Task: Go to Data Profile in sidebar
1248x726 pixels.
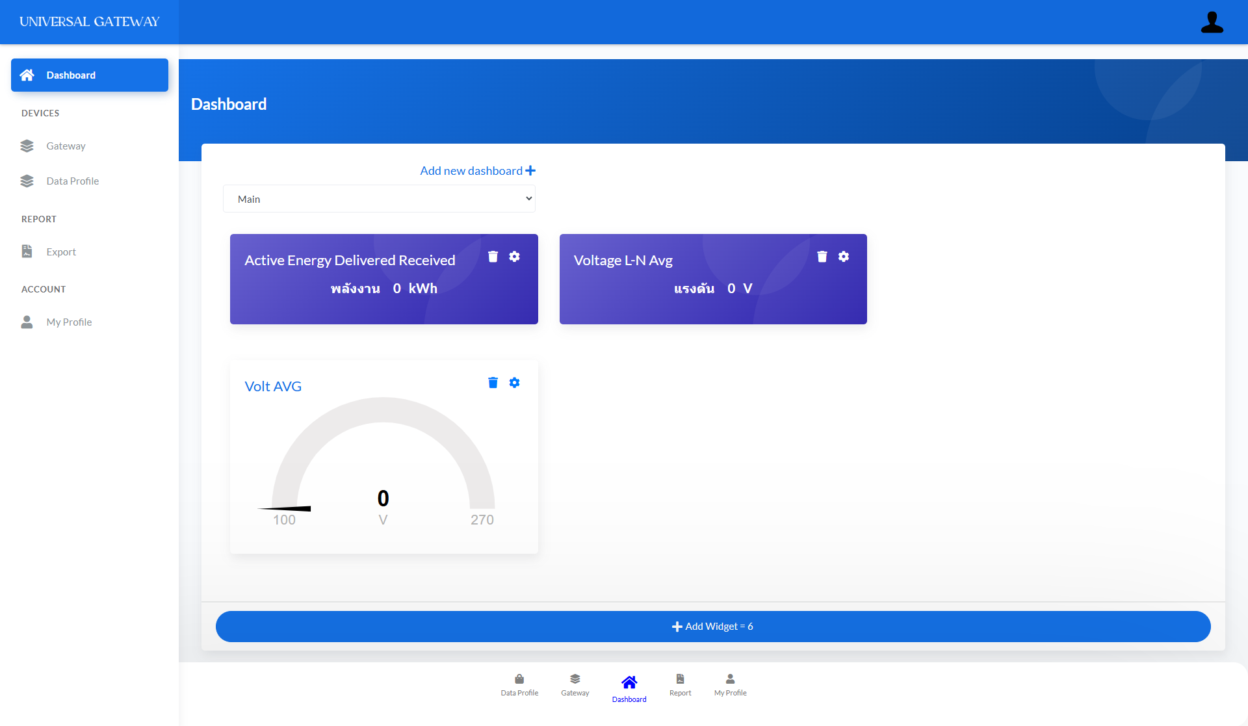Action: [x=72, y=181]
